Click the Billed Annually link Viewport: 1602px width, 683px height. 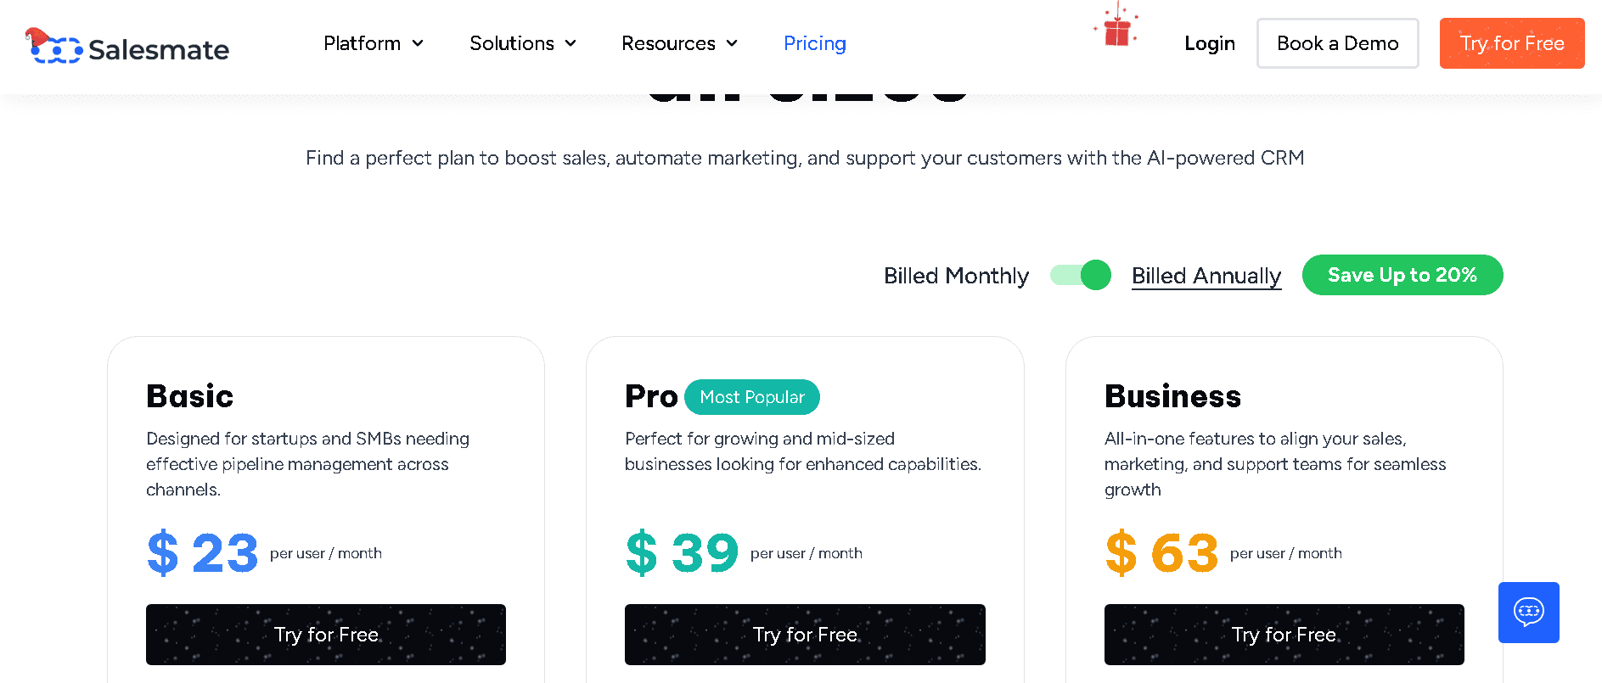click(1206, 275)
